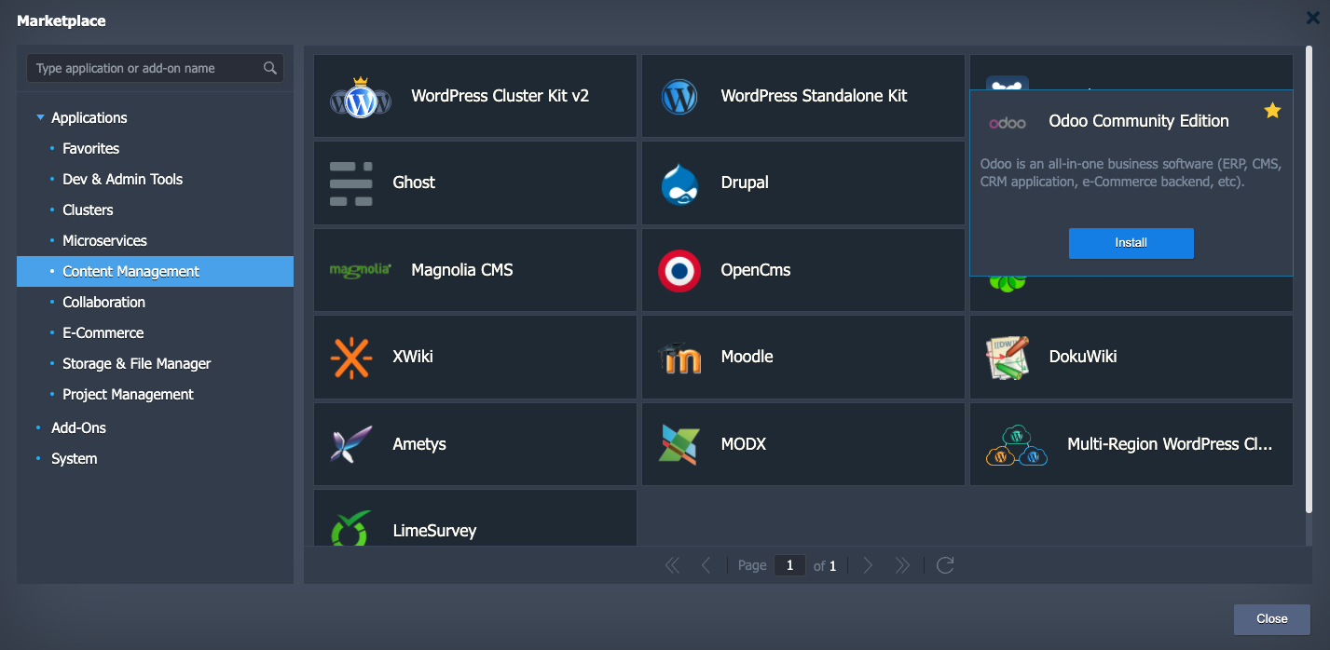Click the Odoo Community Edition title

(1139, 121)
